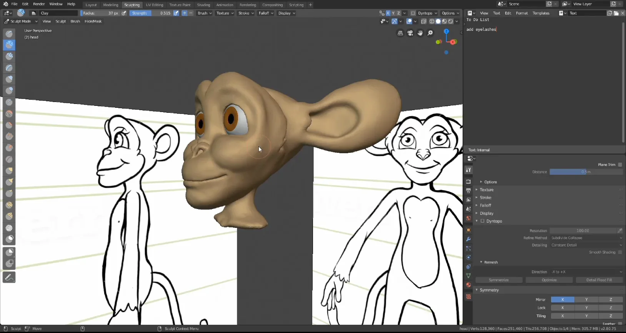626x333 pixels.
Task: Toggle Mirror Y symmetry button
Action: tap(586, 300)
